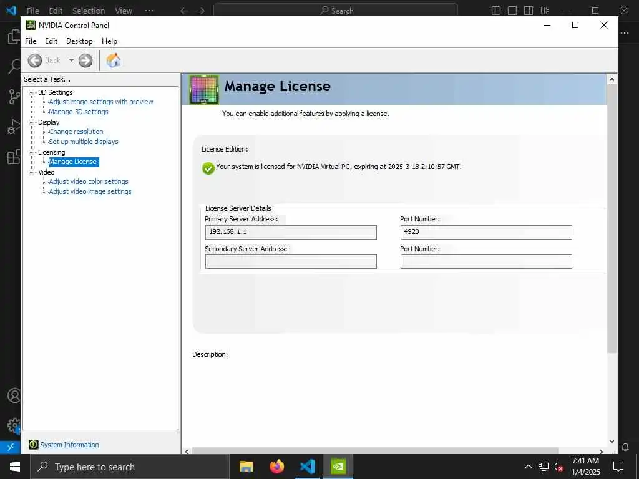639x479 pixels.
Task: Collapse the Video tree node
Action: click(x=31, y=172)
